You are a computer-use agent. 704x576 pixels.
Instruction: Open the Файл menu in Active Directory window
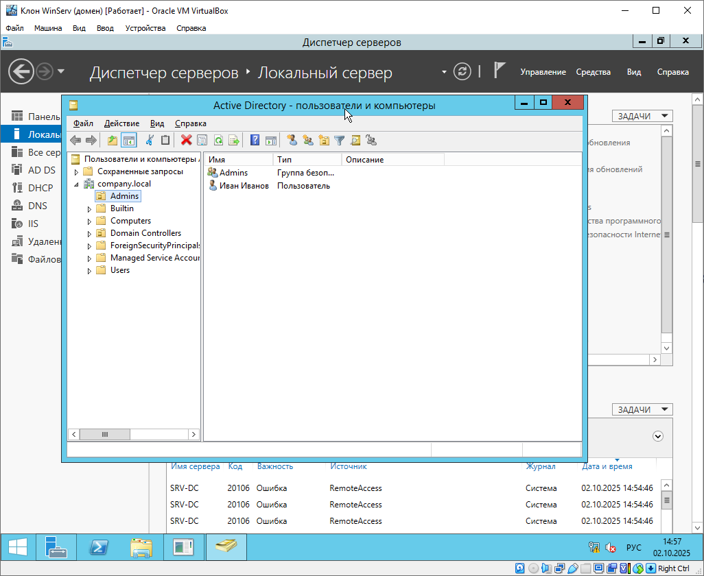(x=83, y=123)
